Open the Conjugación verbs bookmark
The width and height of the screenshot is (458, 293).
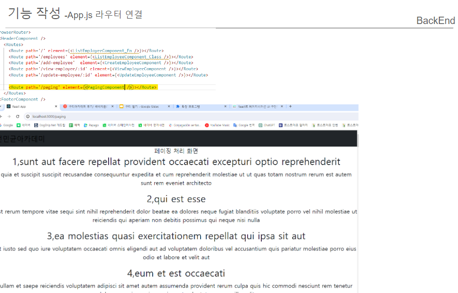coord(185,125)
